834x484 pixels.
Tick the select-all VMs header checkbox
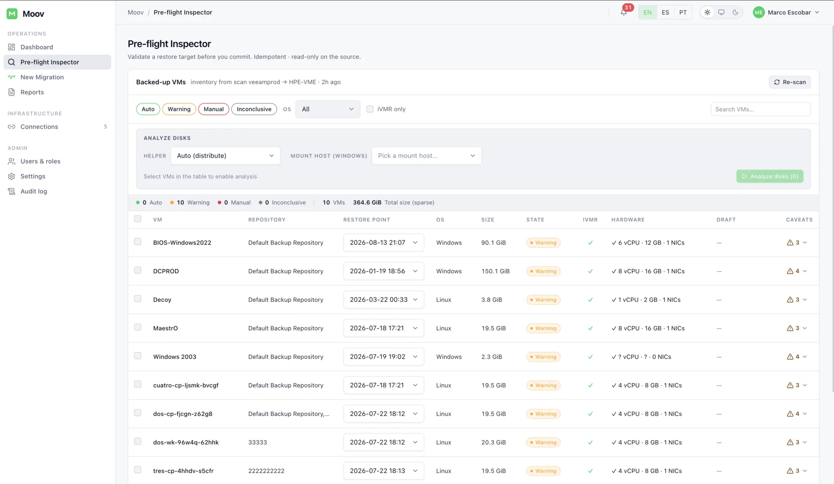pos(137,219)
